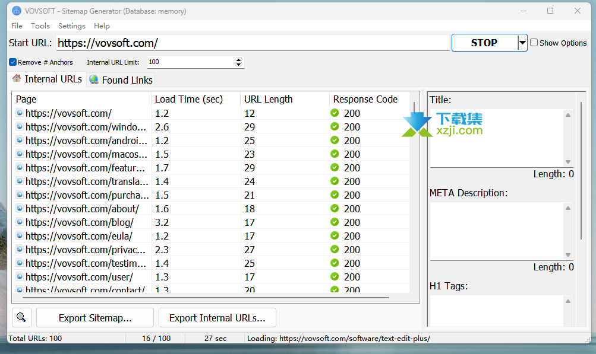Click Export Sitemap button
The height and width of the screenshot is (354, 596).
coord(95,318)
